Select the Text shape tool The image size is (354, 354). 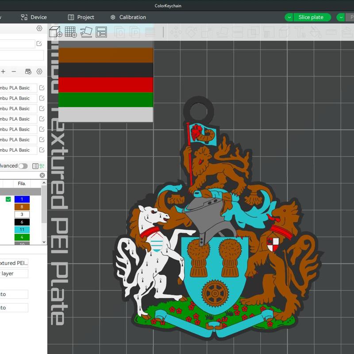[300, 32]
